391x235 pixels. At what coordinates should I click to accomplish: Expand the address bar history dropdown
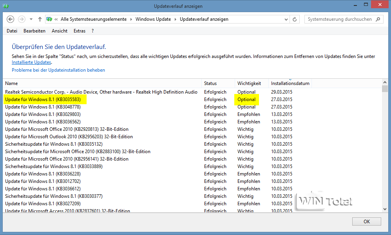click(286, 20)
